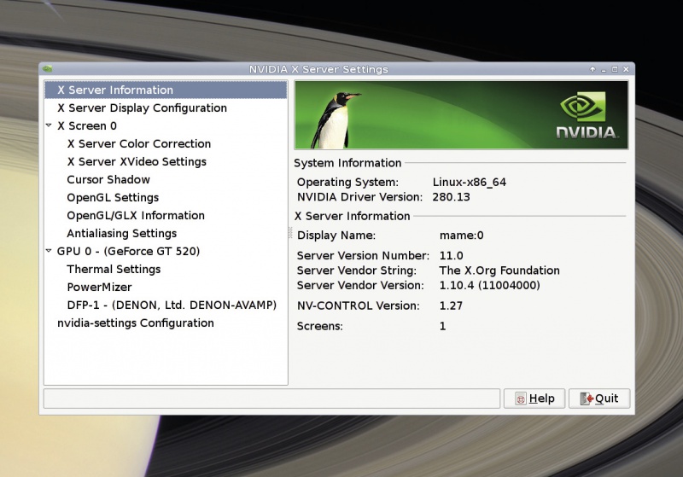Open nvidia-settings Configuration page
683x477 pixels.
[136, 323]
